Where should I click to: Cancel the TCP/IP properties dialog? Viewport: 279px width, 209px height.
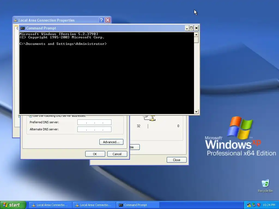tap(117, 154)
